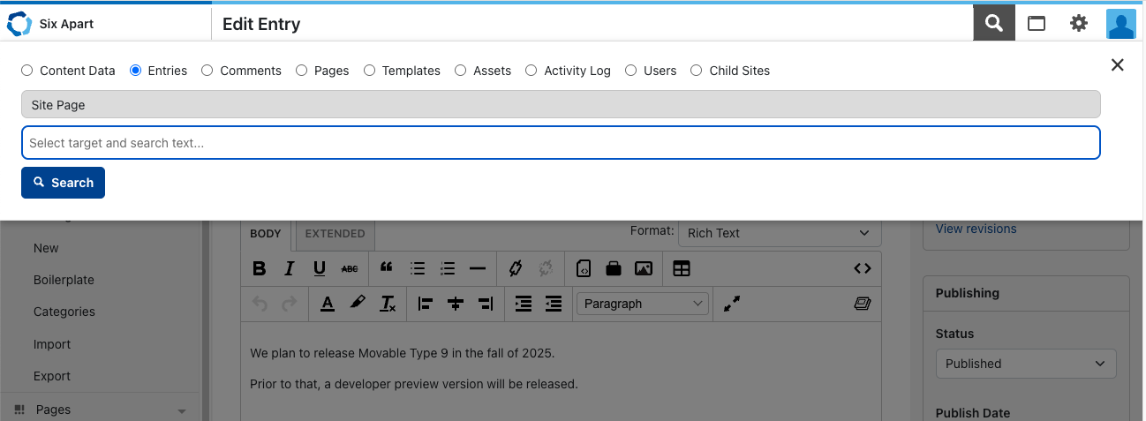
Task: Align text to the left
Action: pos(426,304)
